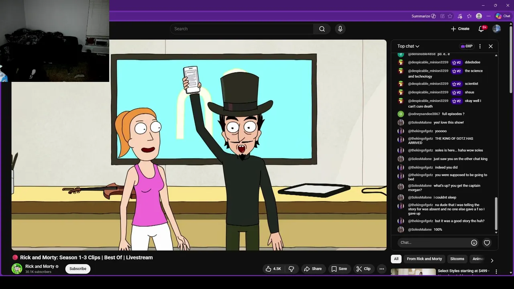Click the Copilot Summarize button

coord(424,16)
